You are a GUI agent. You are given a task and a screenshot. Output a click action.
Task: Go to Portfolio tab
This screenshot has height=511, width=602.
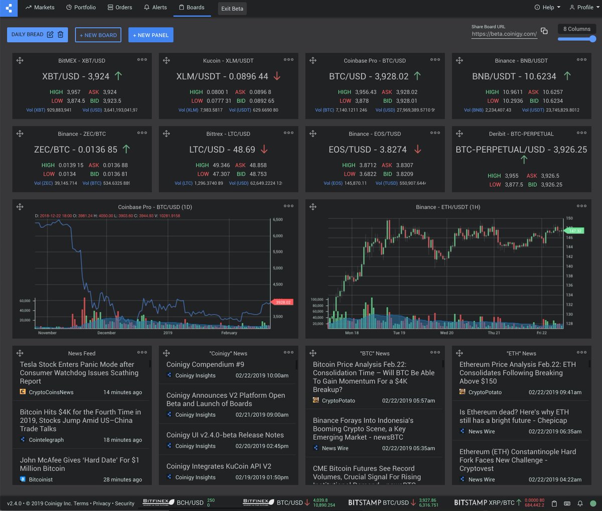[x=81, y=8]
